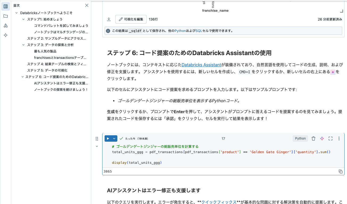347x204 pixels.
Task: Select the folder icon in the left sidebar
Action: [x=6, y=16]
